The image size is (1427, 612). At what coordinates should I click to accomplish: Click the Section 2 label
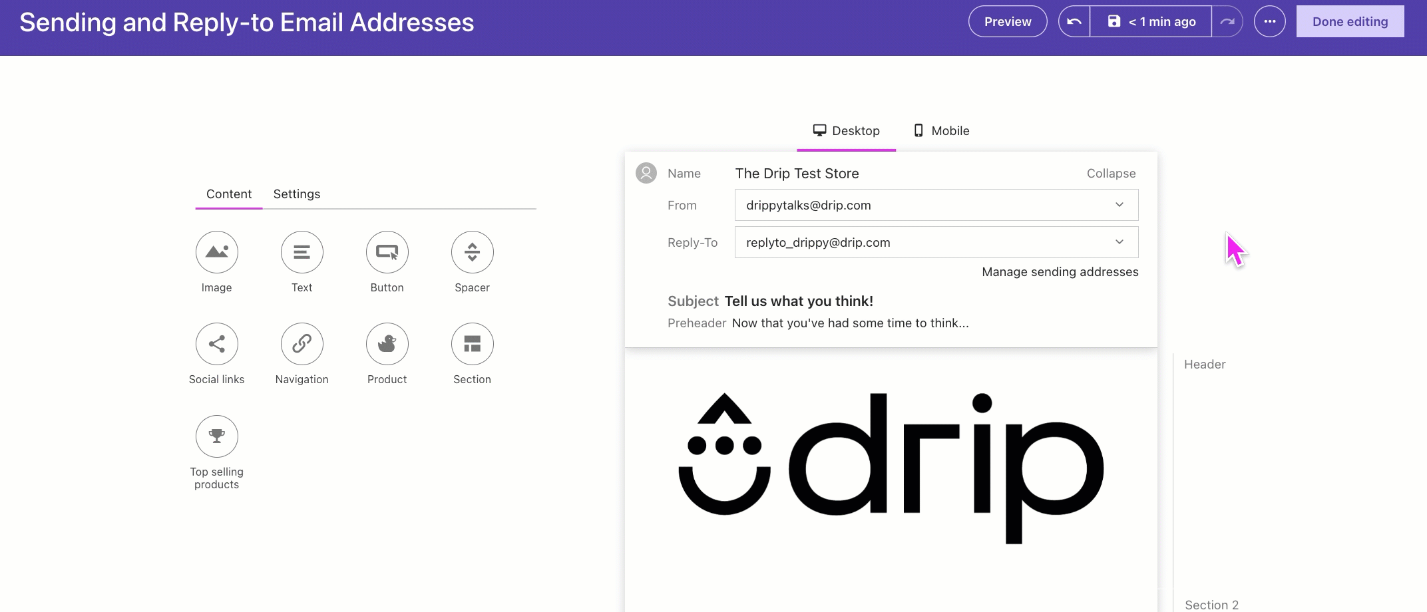tap(1211, 605)
